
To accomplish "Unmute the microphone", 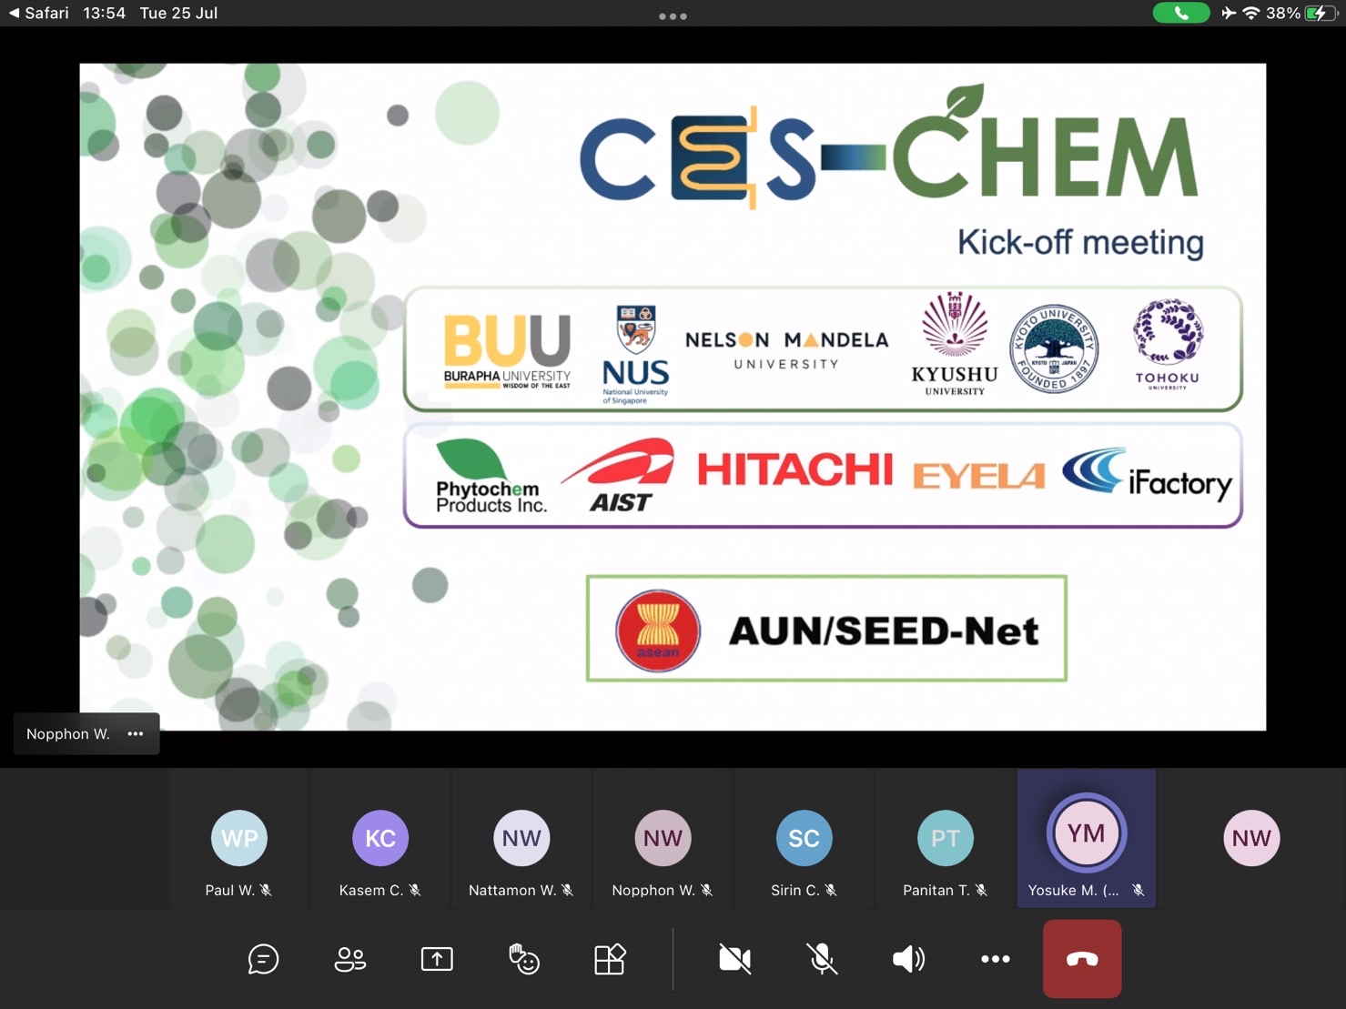I will click(822, 959).
